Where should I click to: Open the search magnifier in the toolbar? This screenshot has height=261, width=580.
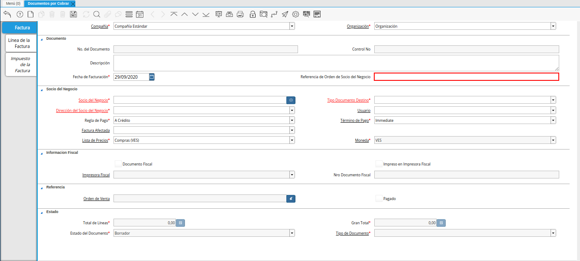click(x=97, y=14)
